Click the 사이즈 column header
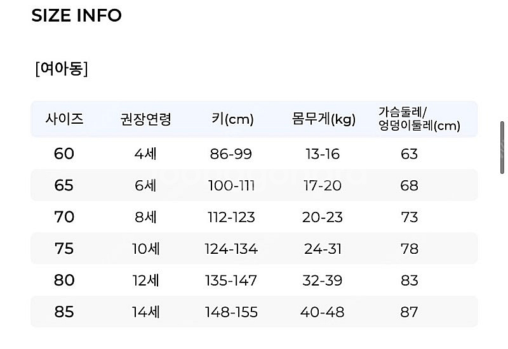Viewport: 508px width, 349px height. point(64,119)
